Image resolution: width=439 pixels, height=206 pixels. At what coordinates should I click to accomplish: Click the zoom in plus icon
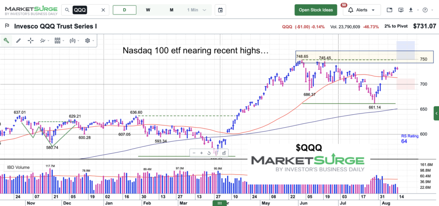click(201, 153)
